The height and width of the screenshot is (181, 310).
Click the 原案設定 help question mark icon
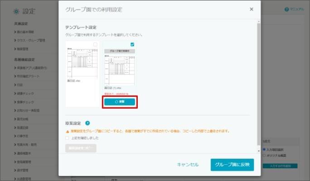point(87,123)
